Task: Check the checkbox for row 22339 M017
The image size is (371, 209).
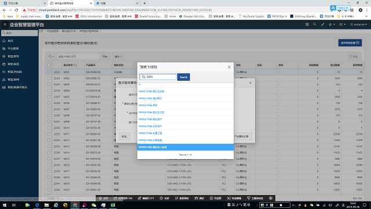Action: coord(49,171)
